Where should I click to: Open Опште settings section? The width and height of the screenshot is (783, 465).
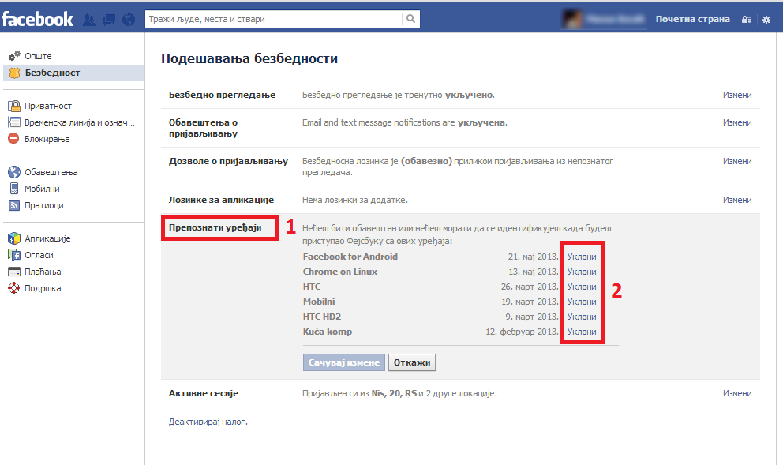pos(39,56)
